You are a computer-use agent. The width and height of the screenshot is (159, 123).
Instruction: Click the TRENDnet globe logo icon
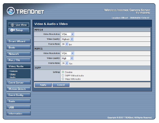[x=11, y=11]
